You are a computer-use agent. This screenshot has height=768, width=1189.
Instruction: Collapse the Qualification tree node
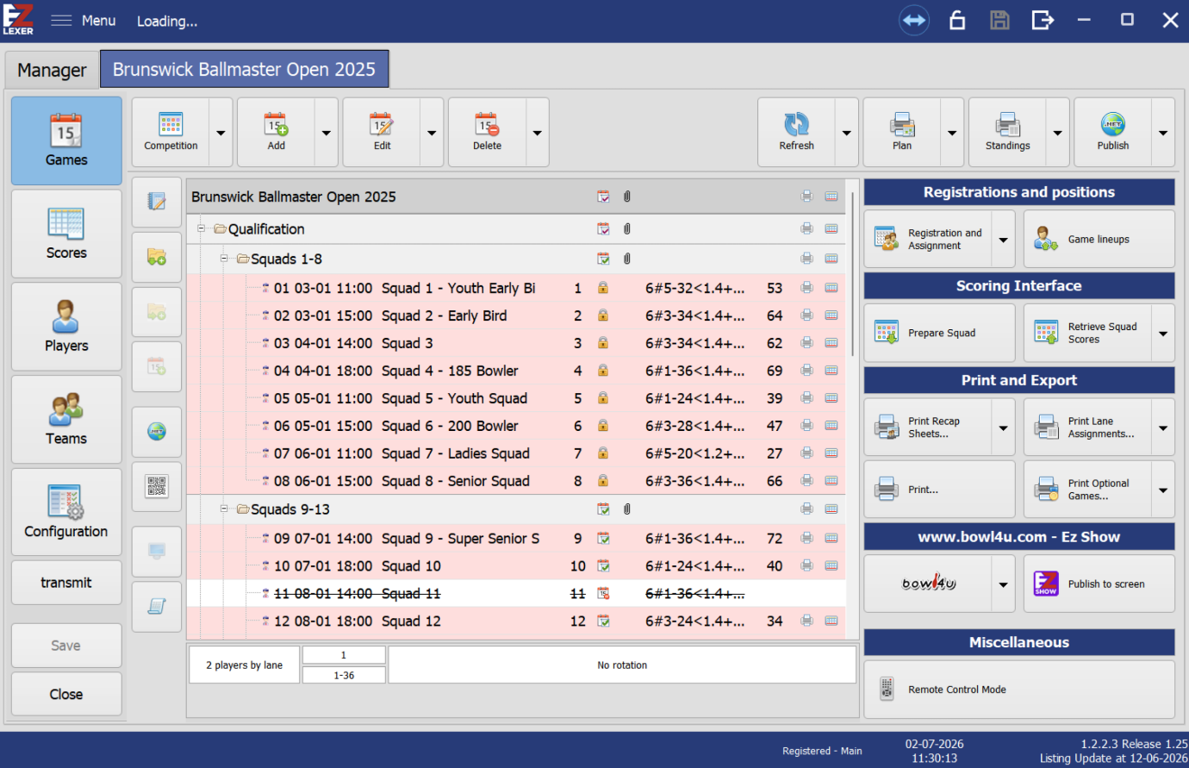pyautogui.click(x=202, y=228)
